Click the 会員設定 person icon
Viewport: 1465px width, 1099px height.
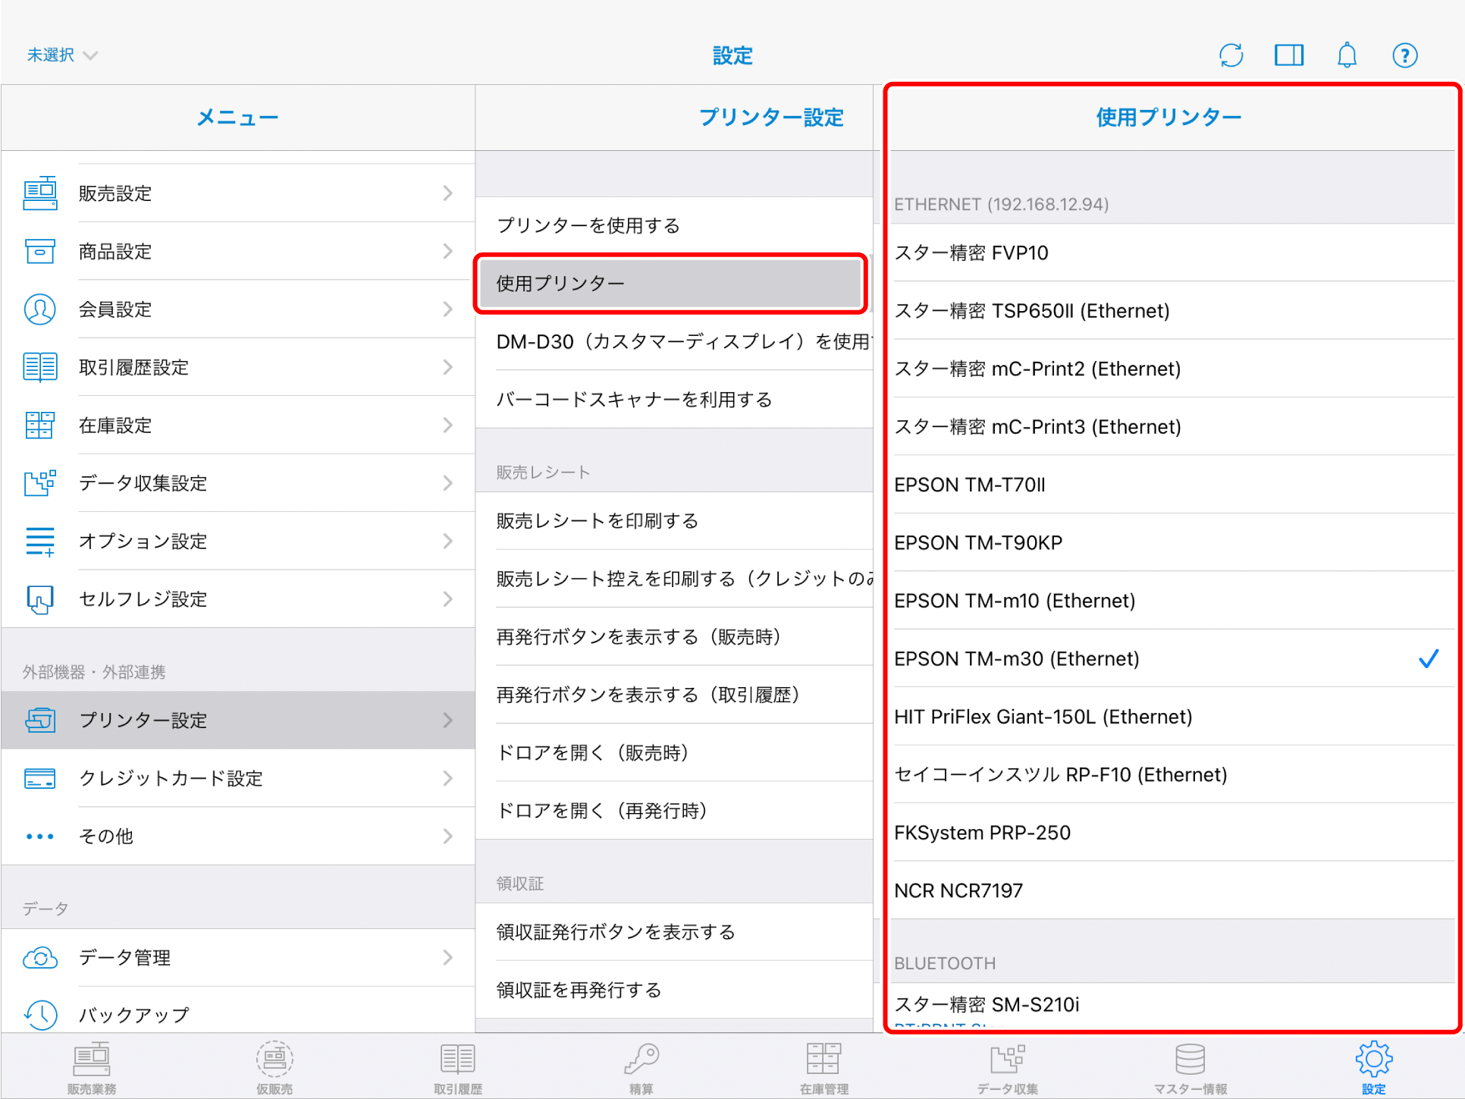click(40, 309)
